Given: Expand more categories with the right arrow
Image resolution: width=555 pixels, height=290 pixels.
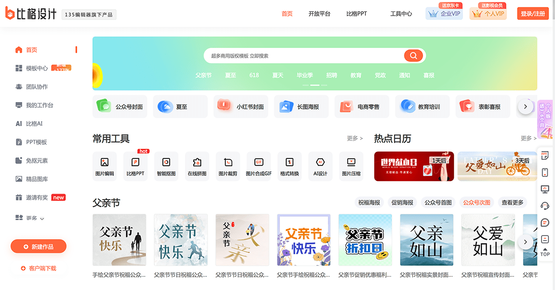Looking at the screenshot, I should click(x=525, y=106).
